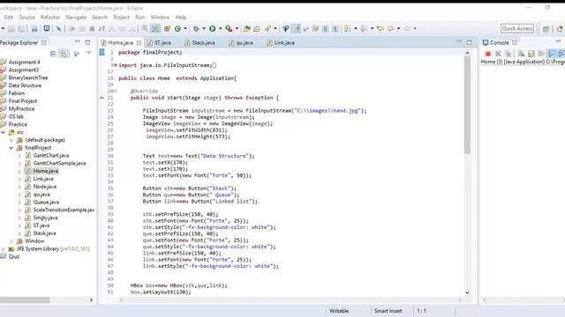Switch to the Stack.java editor tab
This screenshot has height=317, width=565.
point(200,43)
